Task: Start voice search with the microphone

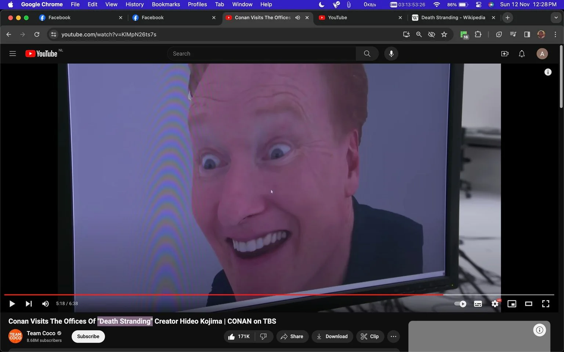Action: pyautogui.click(x=391, y=54)
